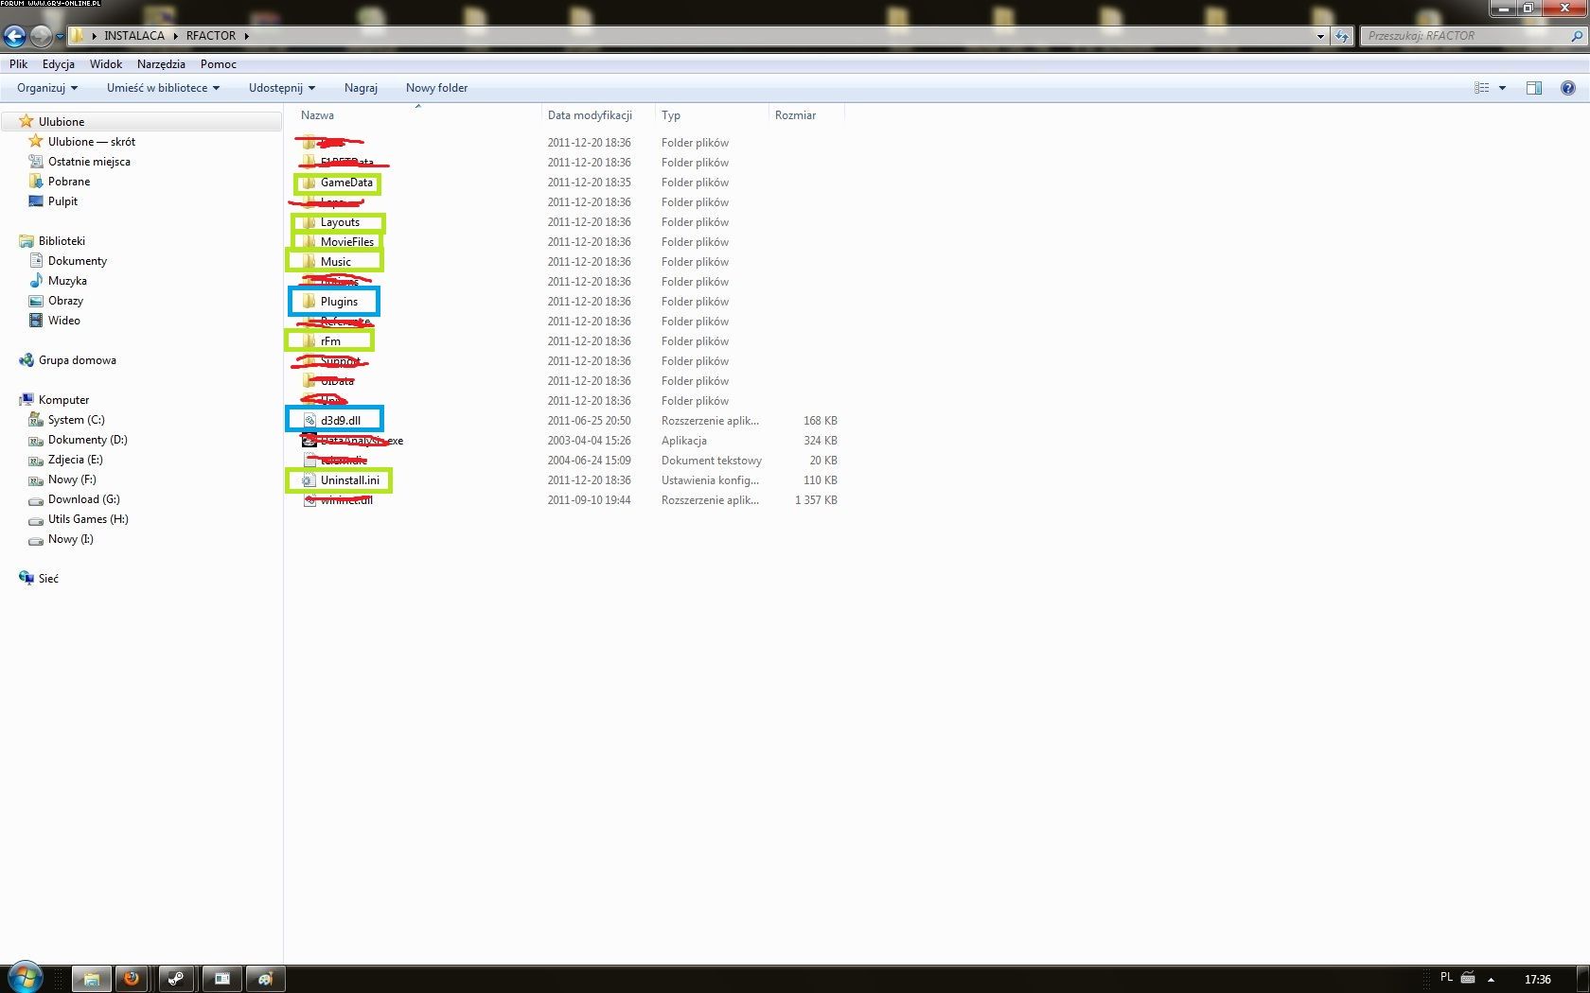1590x993 pixels.
Task: Open the Edycja menu
Action: point(59,64)
